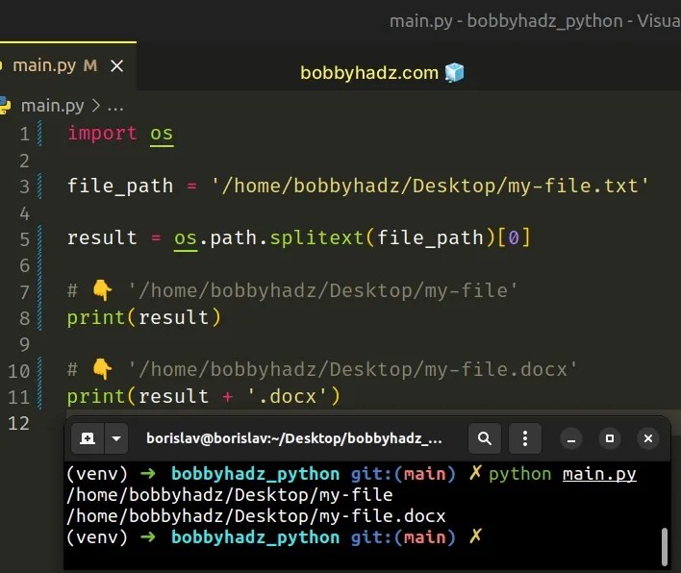
Task: Click the 'os' module name on line 1
Action: 162,134
